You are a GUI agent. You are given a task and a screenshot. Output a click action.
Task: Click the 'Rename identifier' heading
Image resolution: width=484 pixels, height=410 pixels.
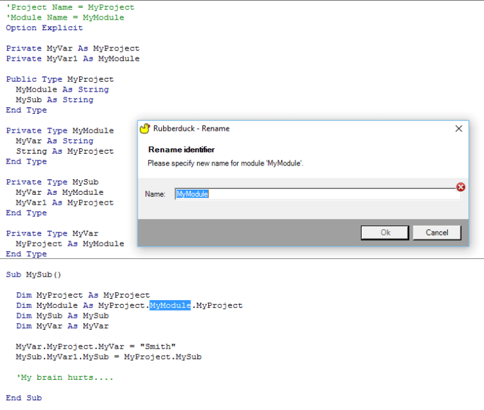181,150
